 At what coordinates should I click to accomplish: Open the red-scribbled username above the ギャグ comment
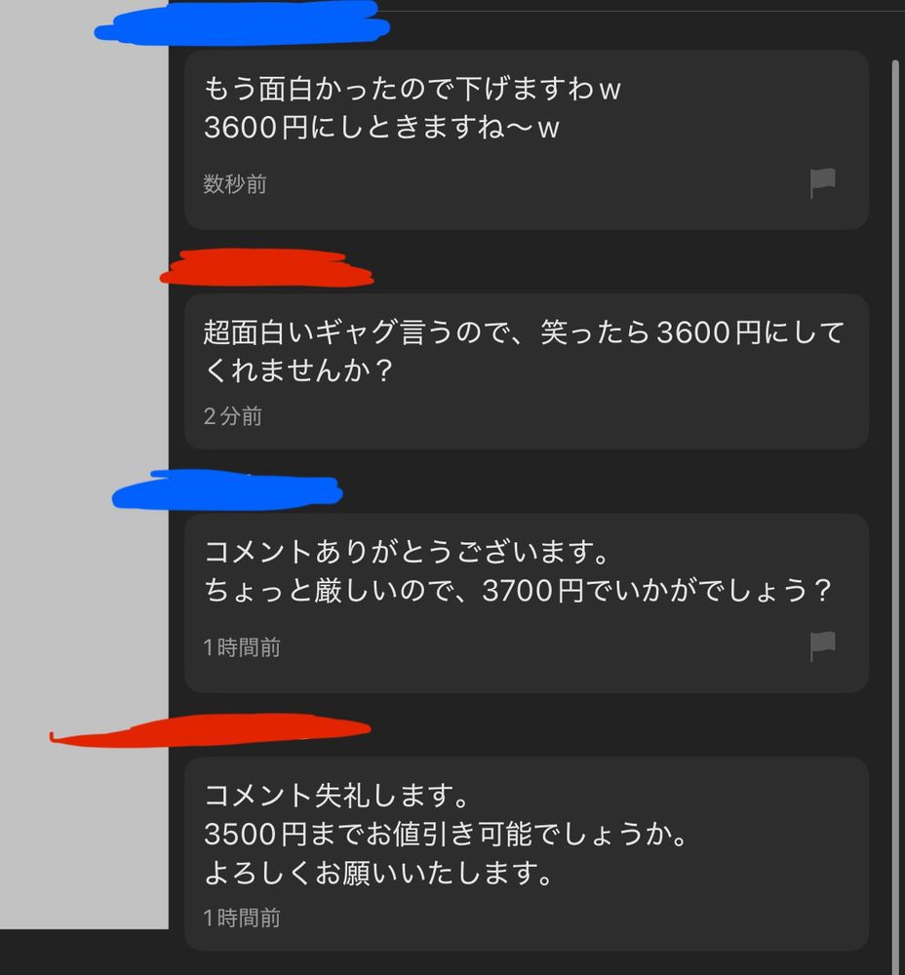tap(266, 268)
